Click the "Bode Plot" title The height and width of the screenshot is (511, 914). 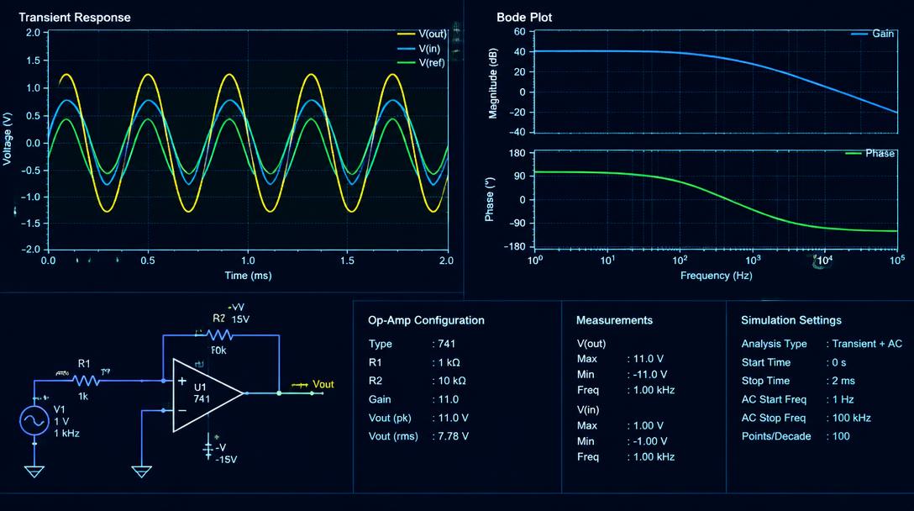524,18
